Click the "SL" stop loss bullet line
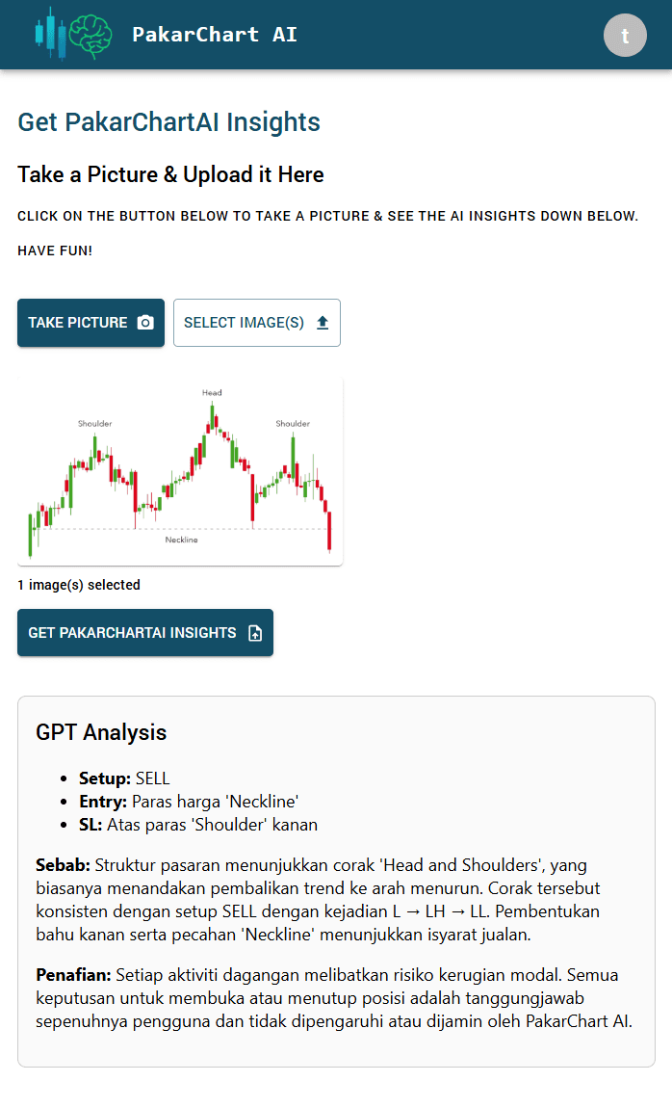Screen dimensions: 672x1108 pyautogui.click(x=198, y=825)
